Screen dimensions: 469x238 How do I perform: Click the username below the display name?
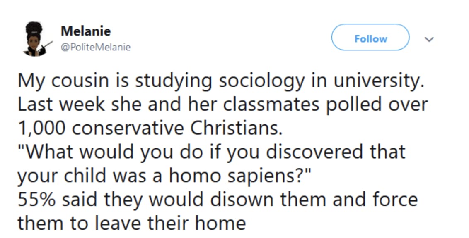pos(96,47)
